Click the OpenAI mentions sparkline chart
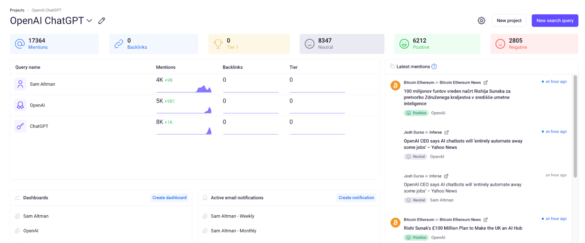 point(184,110)
